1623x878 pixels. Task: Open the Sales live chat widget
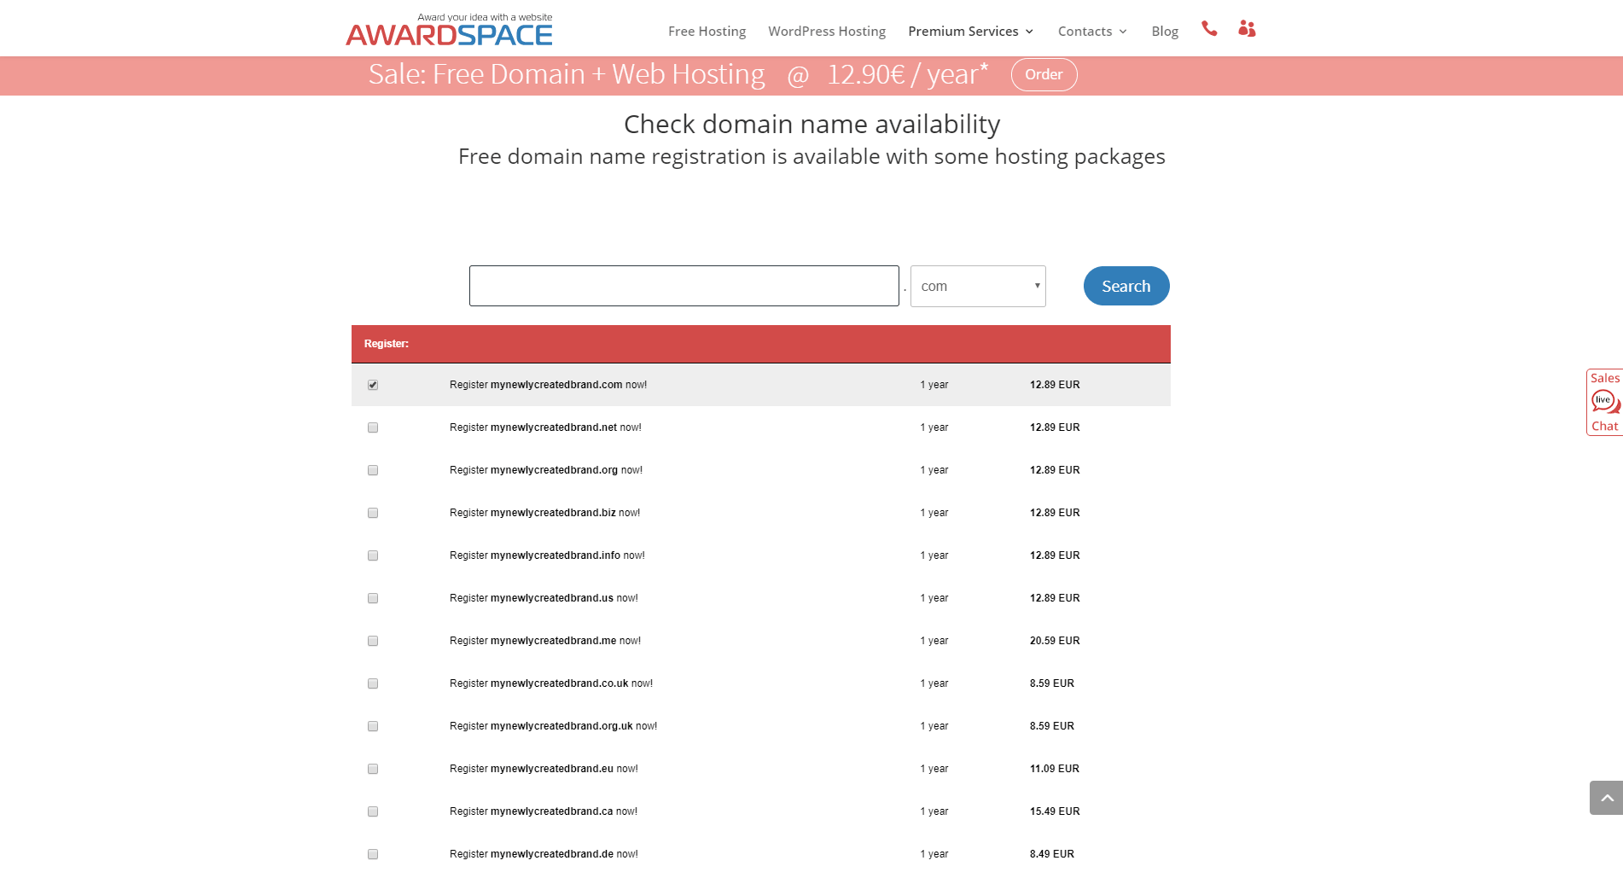(1604, 402)
